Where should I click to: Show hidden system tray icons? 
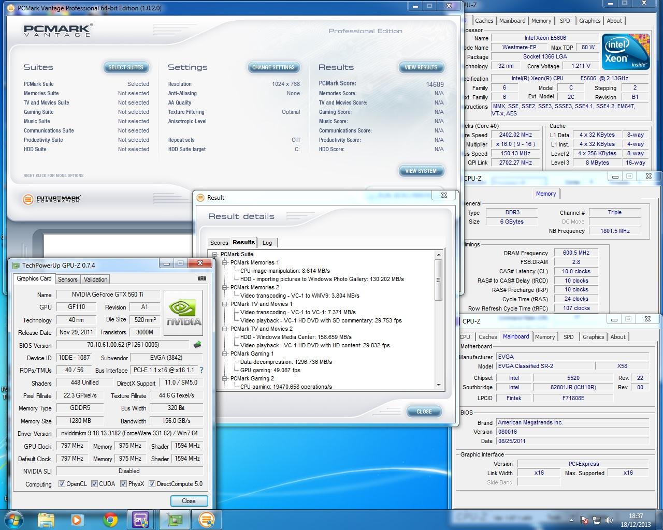tap(572, 520)
